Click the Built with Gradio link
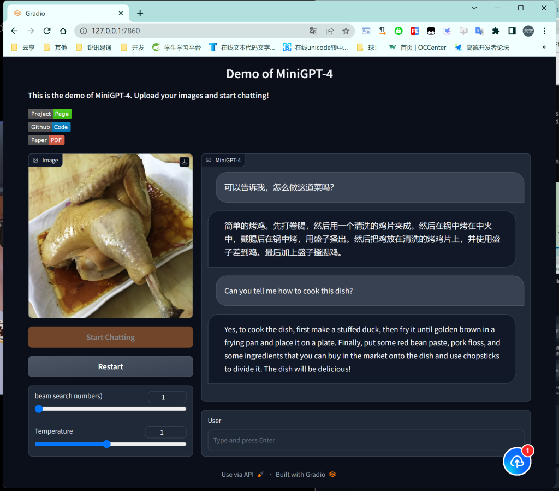Screen dimensions: 559x491 tap(306, 475)
